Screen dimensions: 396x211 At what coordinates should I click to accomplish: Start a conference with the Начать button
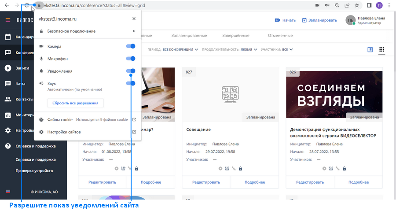(285, 20)
